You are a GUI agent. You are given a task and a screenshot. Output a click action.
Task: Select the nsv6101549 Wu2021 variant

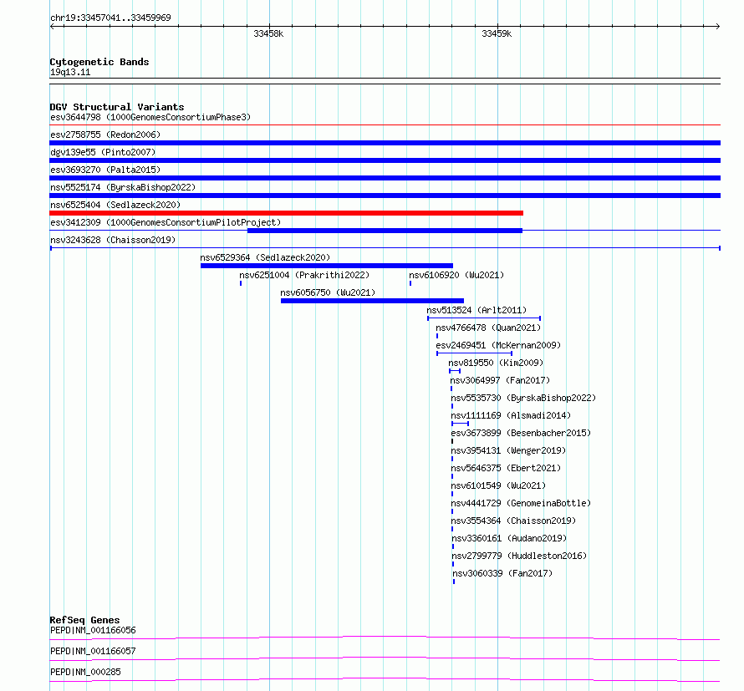498,485
